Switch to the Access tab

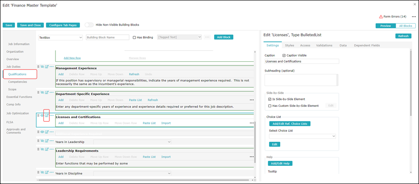click(305, 46)
